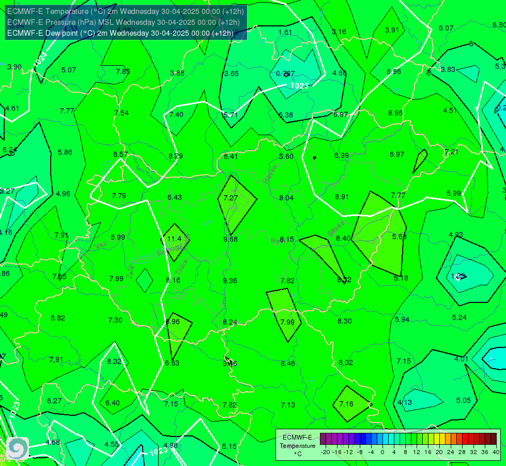Click the 5.86 temperature value
The height and width of the screenshot is (466, 506).
65,152
